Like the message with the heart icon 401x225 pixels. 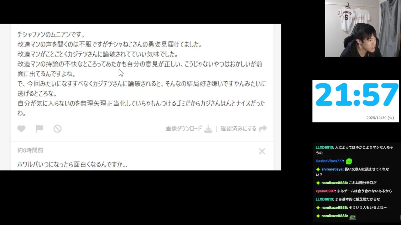21,129
